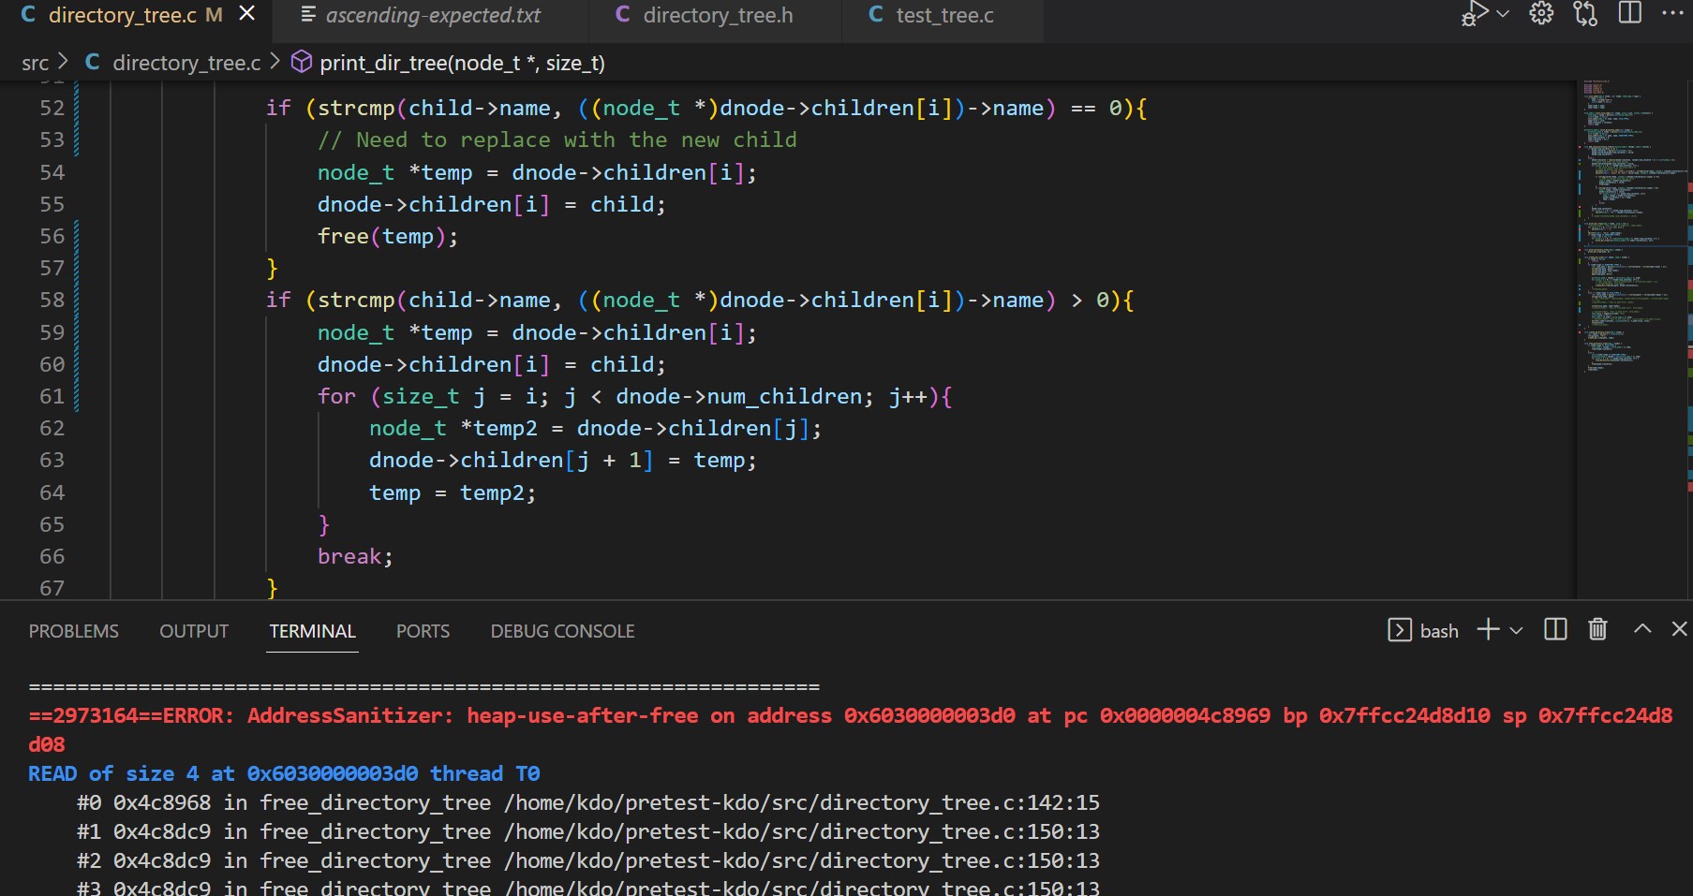Click the Debug C/C++ File run icon
The image size is (1693, 896).
(1475, 14)
